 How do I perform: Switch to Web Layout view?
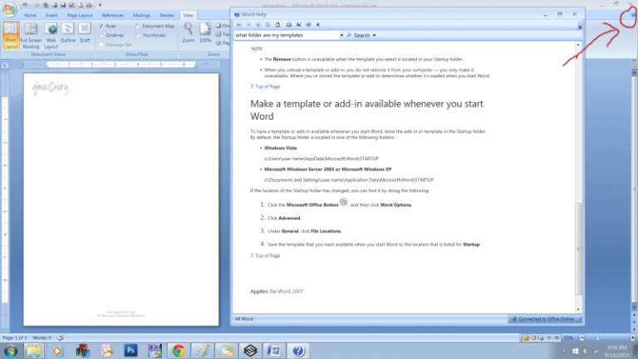click(51, 36)
